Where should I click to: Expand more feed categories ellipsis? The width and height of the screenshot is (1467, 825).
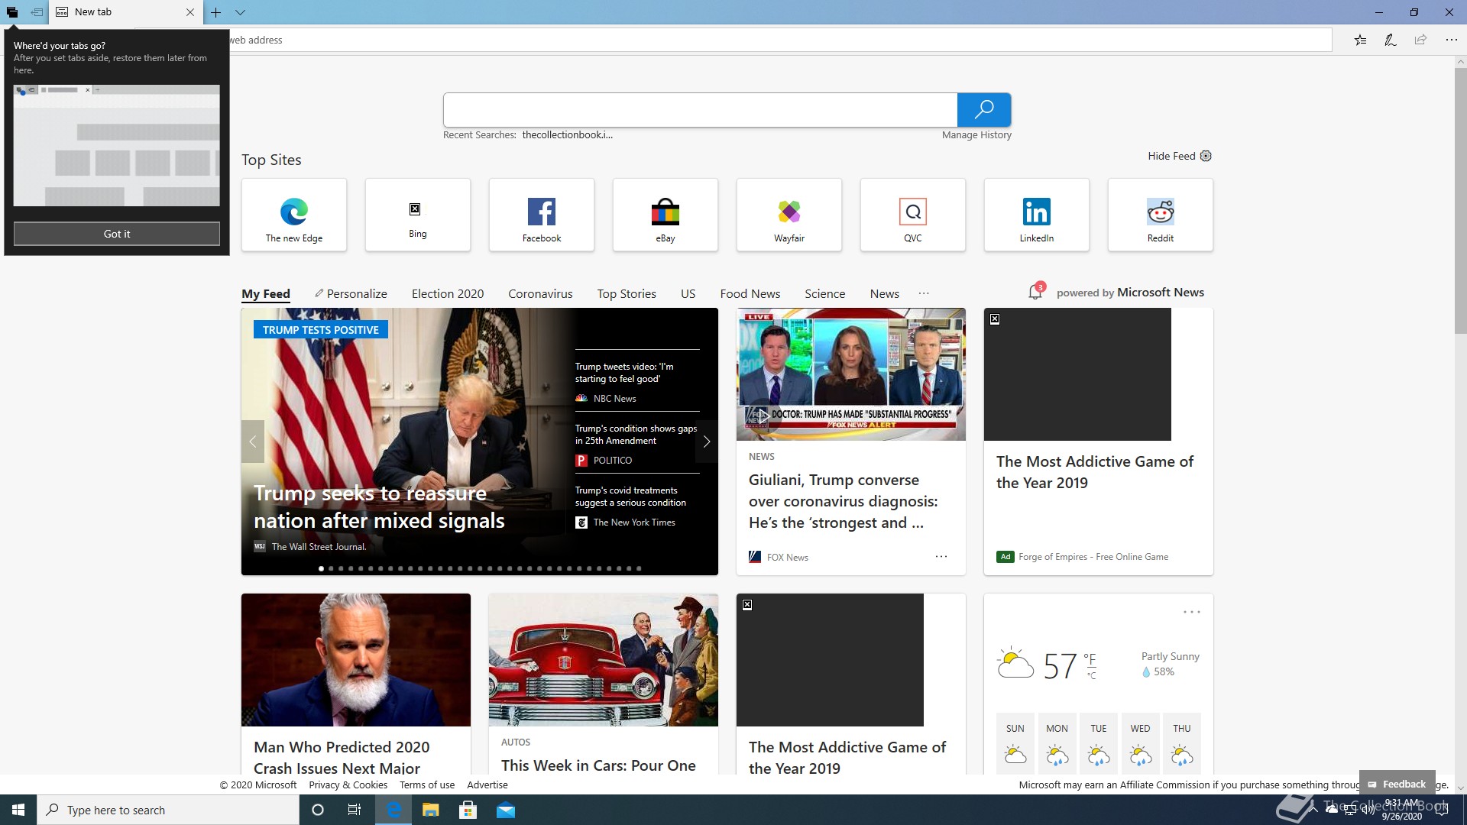pyautogui.click(x=924, y=293)
